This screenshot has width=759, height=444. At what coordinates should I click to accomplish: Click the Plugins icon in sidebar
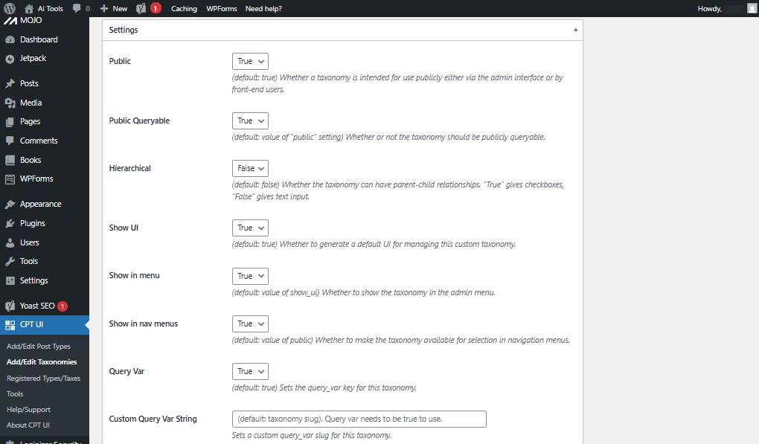10,223
